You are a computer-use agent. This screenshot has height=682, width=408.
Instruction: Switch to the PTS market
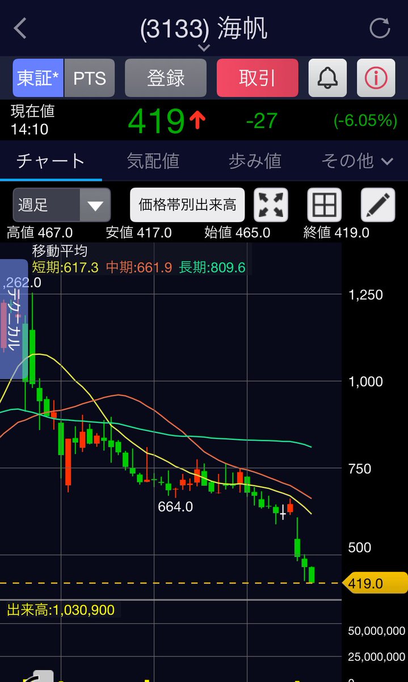89,78
